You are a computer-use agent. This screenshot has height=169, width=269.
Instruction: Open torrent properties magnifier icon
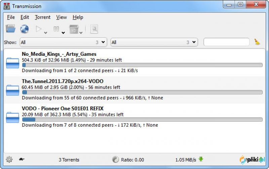pos(94,29)
